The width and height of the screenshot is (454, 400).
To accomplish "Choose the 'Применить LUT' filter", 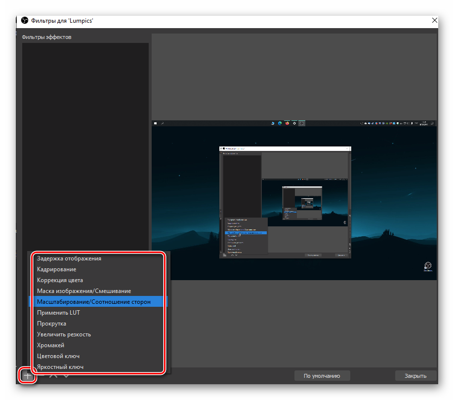I will pyautogui.click(x=58, y=313).
